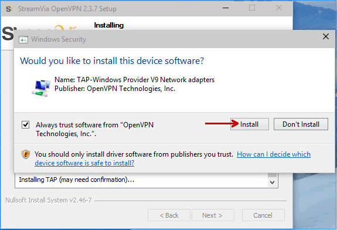Click the 'Installing TAP (may need confirmation)' log line
Image resolution: width=337 pixels, height=230 pixels.
click(x=77, y=180)
